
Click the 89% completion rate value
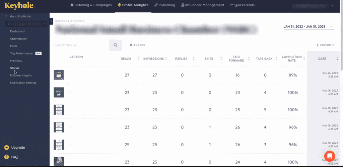[293, 75]
